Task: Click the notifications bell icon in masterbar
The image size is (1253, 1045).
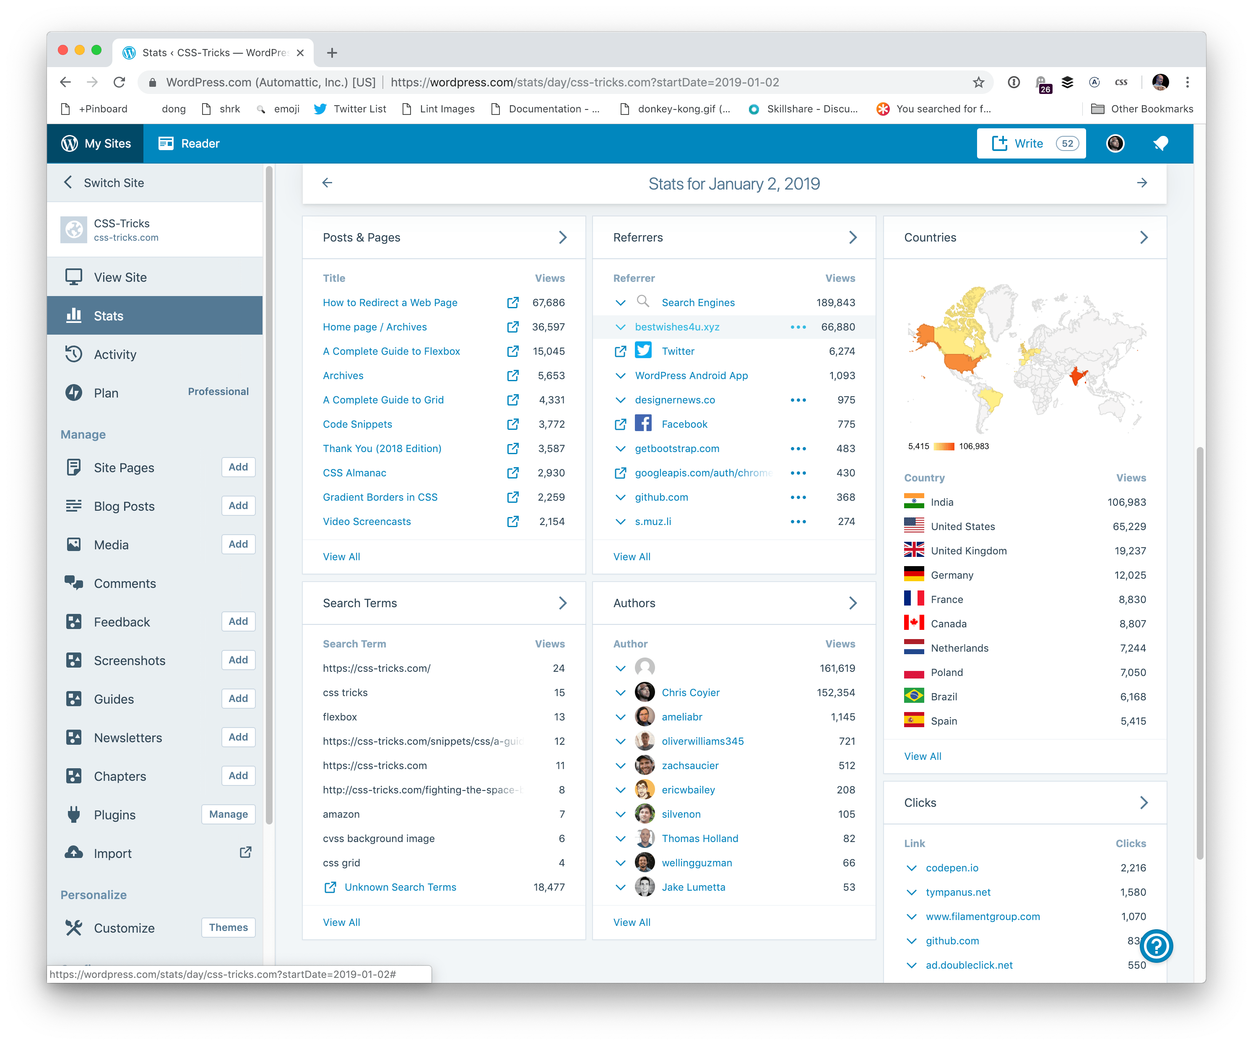Action: click(1160, 143)
